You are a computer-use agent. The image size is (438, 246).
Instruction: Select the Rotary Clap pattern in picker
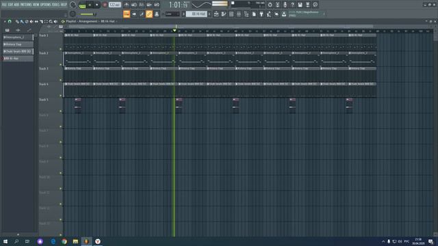(x=18, y=44)
